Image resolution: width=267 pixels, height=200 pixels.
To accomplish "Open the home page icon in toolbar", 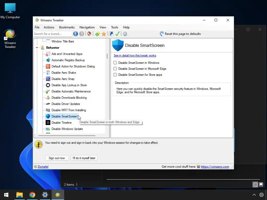I will click(89, 34).
